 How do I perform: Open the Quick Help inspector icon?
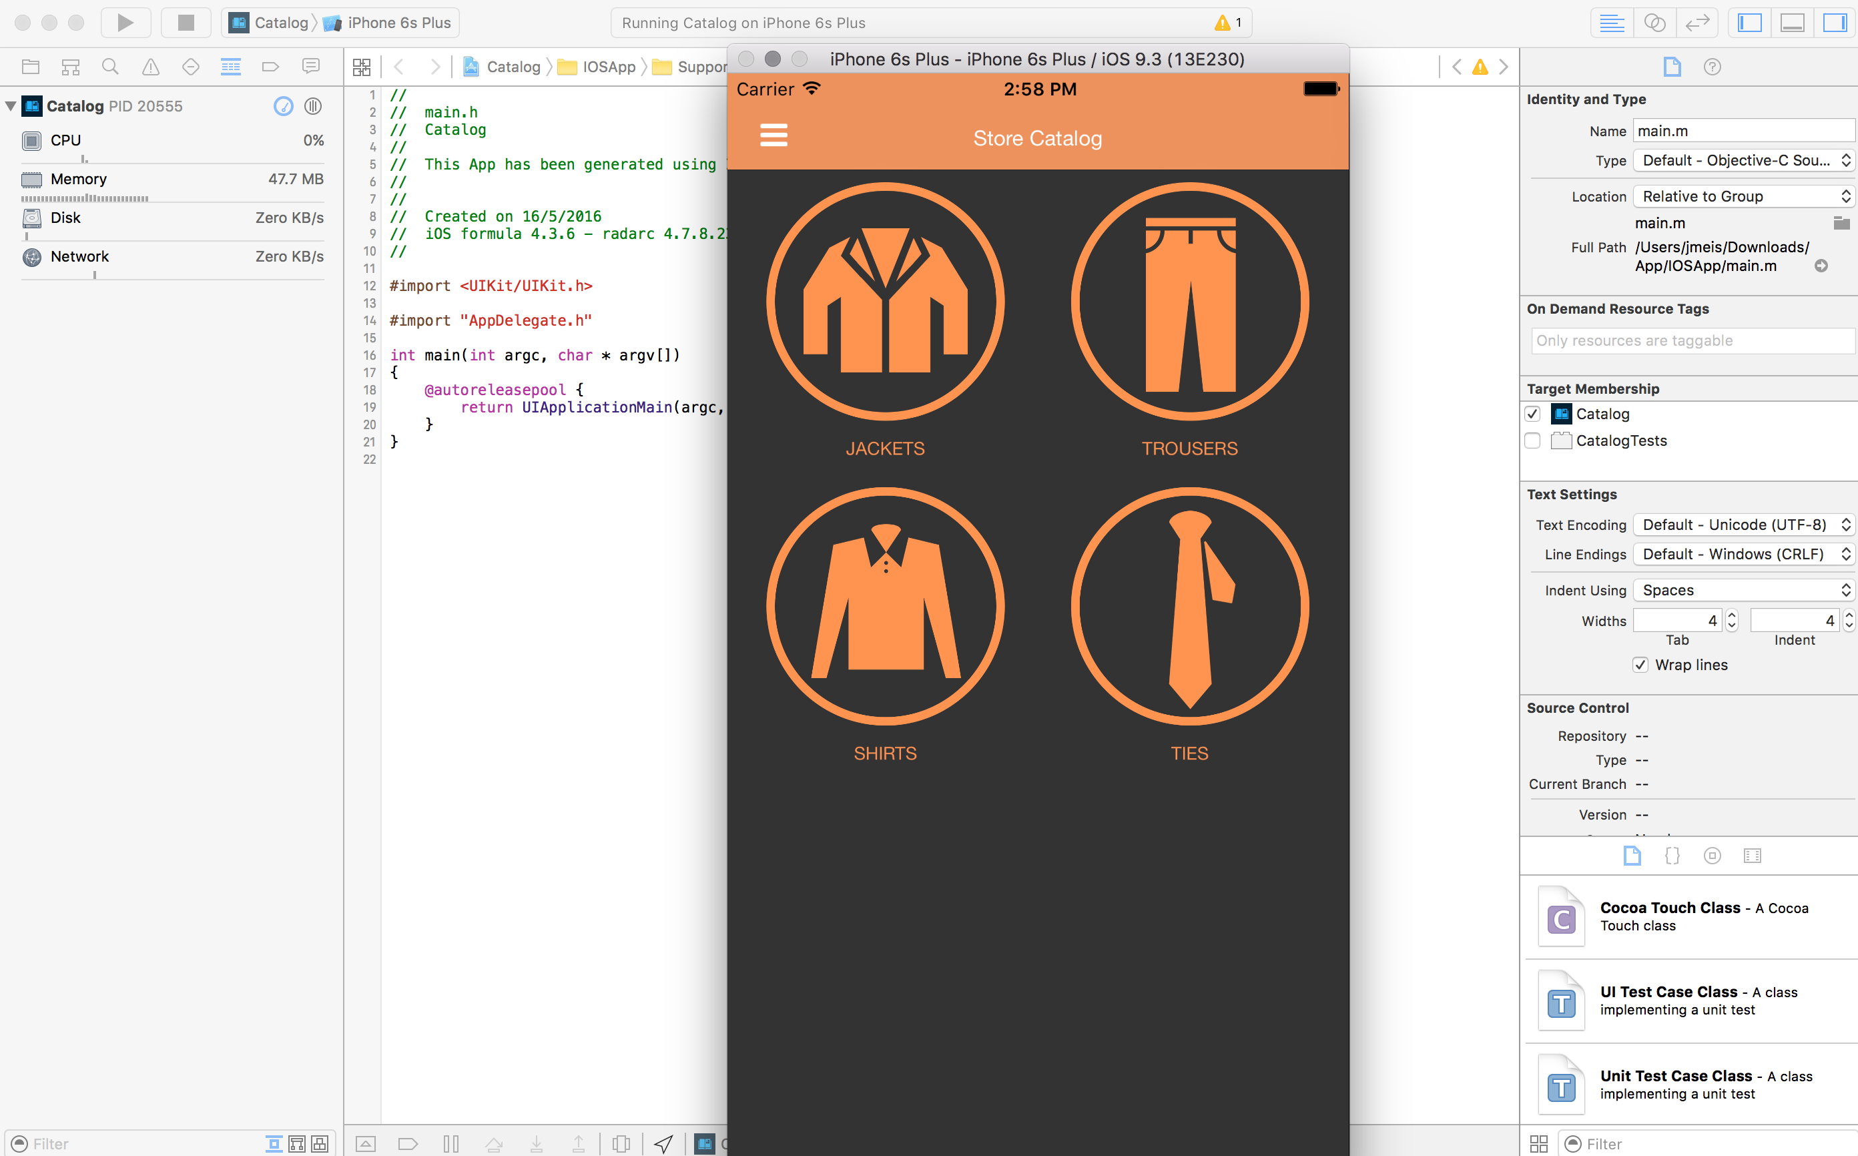pyautogui.click(x=1712, y=67)
